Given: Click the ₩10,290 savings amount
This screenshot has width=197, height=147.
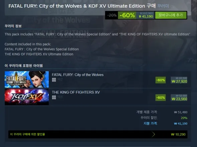Looking at the screenshot, I should [178, 134].
